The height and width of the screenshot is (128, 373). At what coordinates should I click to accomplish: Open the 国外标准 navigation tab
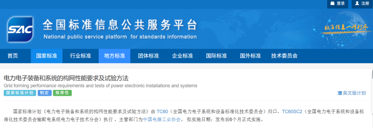pyautogui.click(x=250, y=56)
